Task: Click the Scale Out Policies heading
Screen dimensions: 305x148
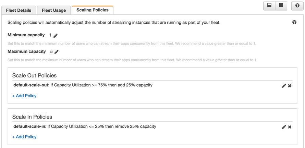Action: pos(34,75)
